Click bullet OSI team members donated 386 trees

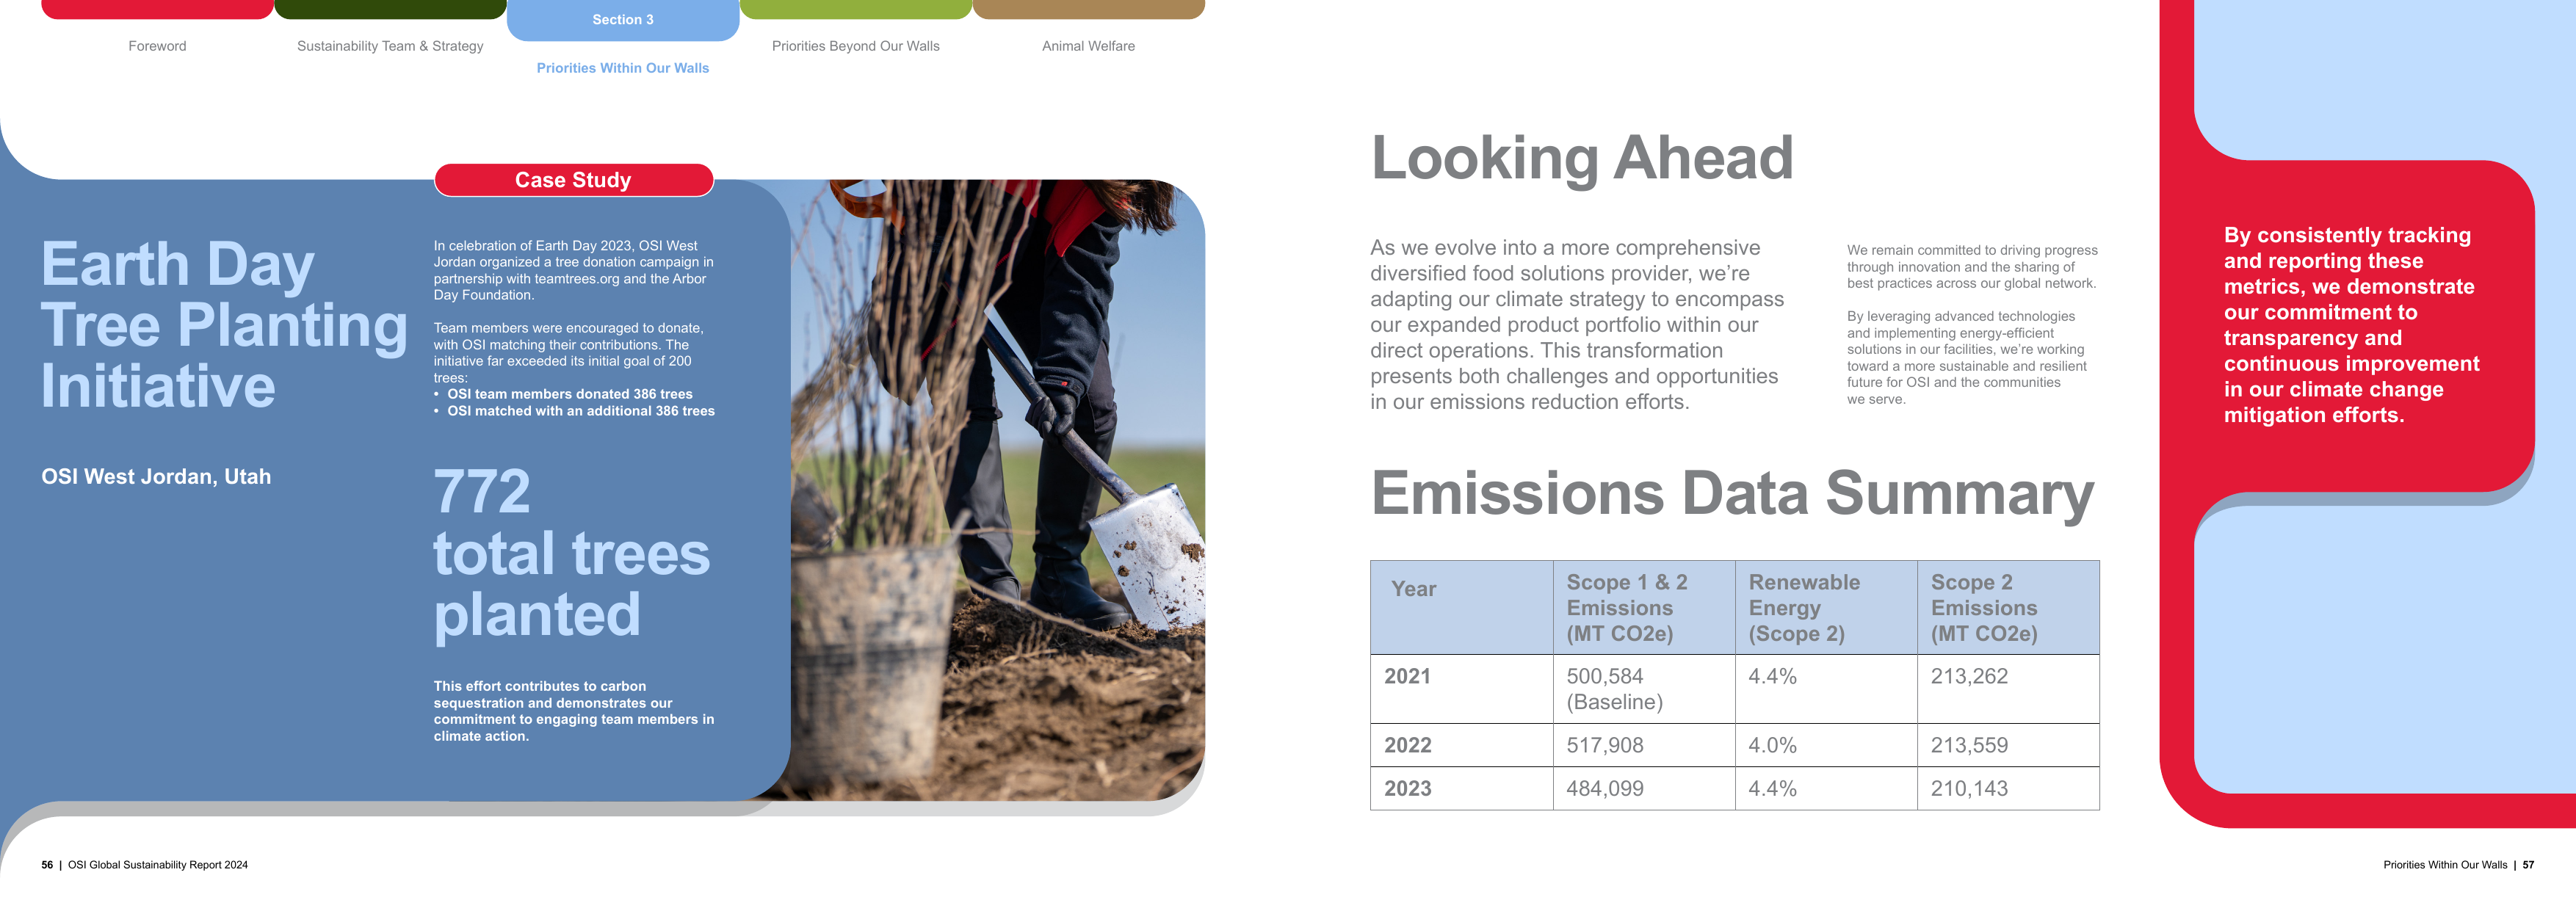(x=570, y=394)
